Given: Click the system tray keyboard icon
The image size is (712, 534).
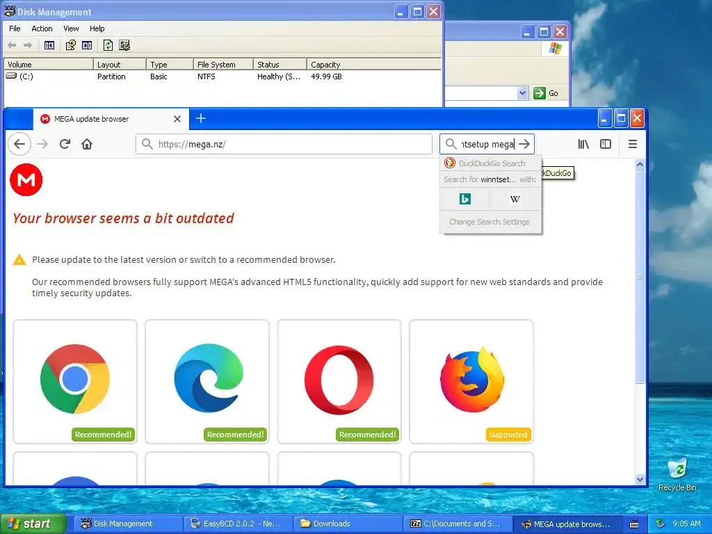Looking at the screenshot, I should coord(634,524).
